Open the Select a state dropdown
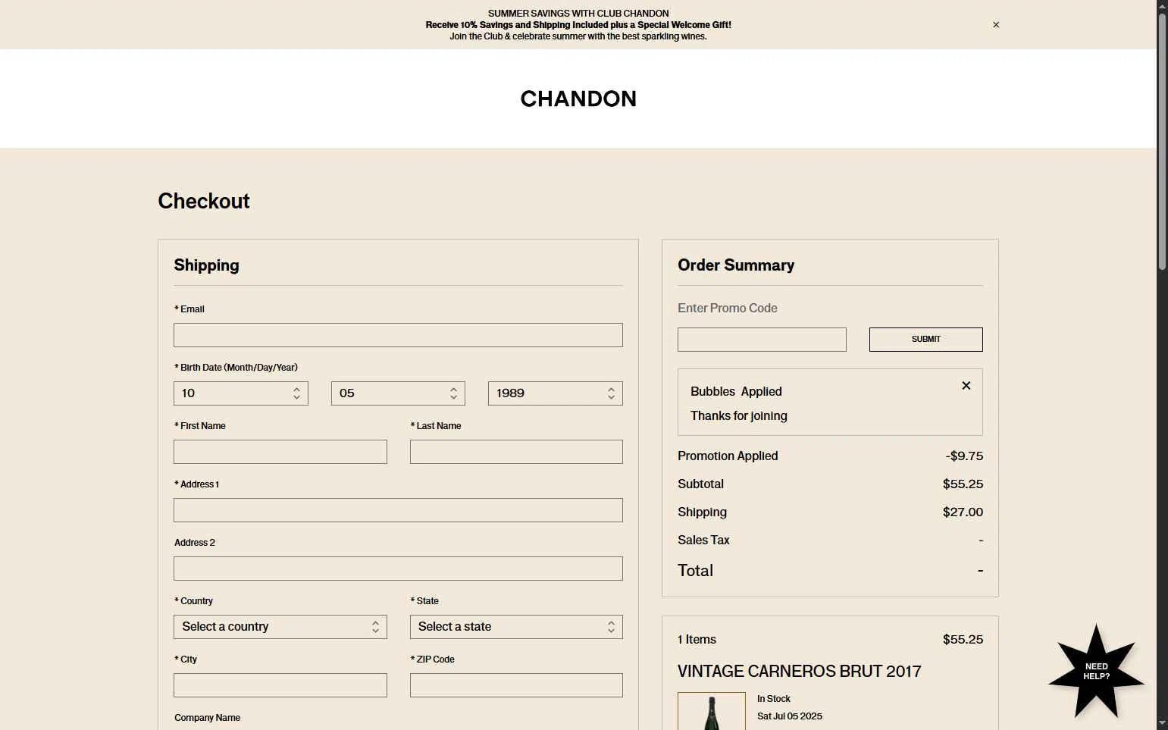The width and height of the screenshot is (1168, 730). click(516, 627)
